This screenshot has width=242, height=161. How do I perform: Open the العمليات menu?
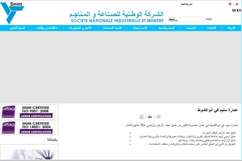click(x=212, y=28)
